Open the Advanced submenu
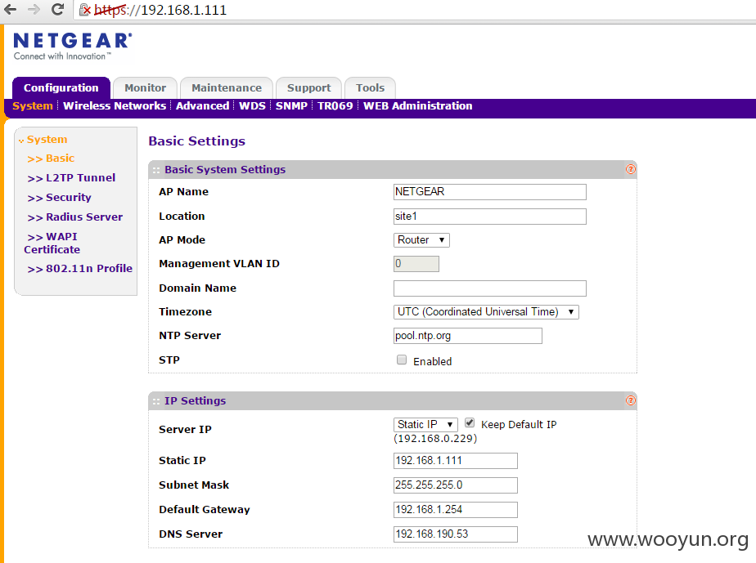This screenshot has height=563, width=756. (203, 106)
